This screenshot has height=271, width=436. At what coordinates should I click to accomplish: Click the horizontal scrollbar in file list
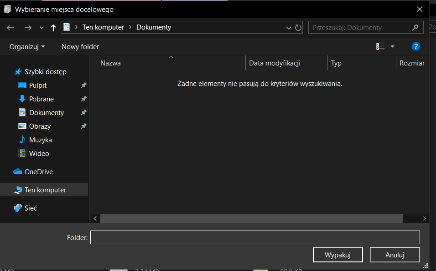[x=251, y=219]
